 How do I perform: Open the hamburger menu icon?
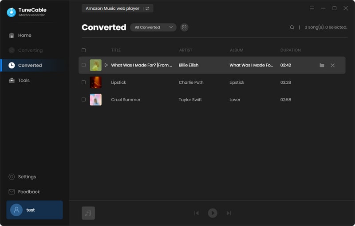click(x=312, y=8)
